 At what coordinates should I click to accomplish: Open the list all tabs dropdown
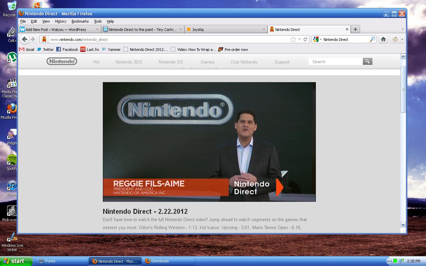[403, 29]
